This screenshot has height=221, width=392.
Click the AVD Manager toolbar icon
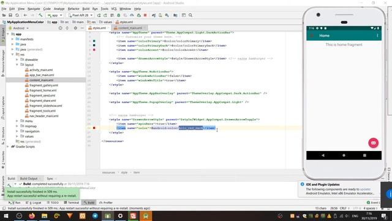160,15
